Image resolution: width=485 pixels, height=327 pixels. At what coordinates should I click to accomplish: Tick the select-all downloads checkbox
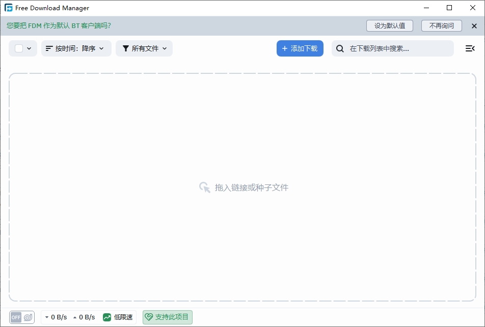19,48
